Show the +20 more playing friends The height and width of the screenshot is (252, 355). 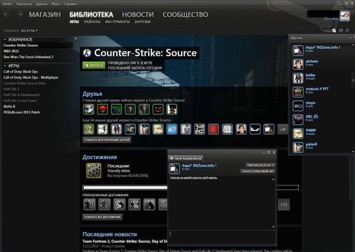pyautogui.click(x=283, y=129)
